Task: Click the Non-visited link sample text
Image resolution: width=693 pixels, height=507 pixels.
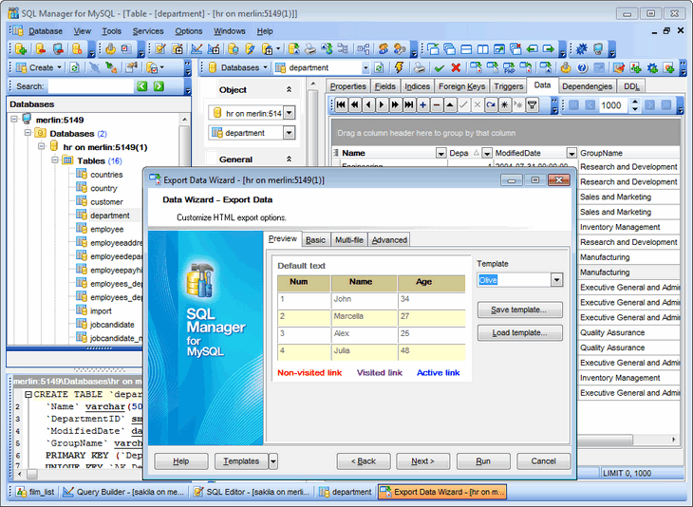Action: (309, 373)
